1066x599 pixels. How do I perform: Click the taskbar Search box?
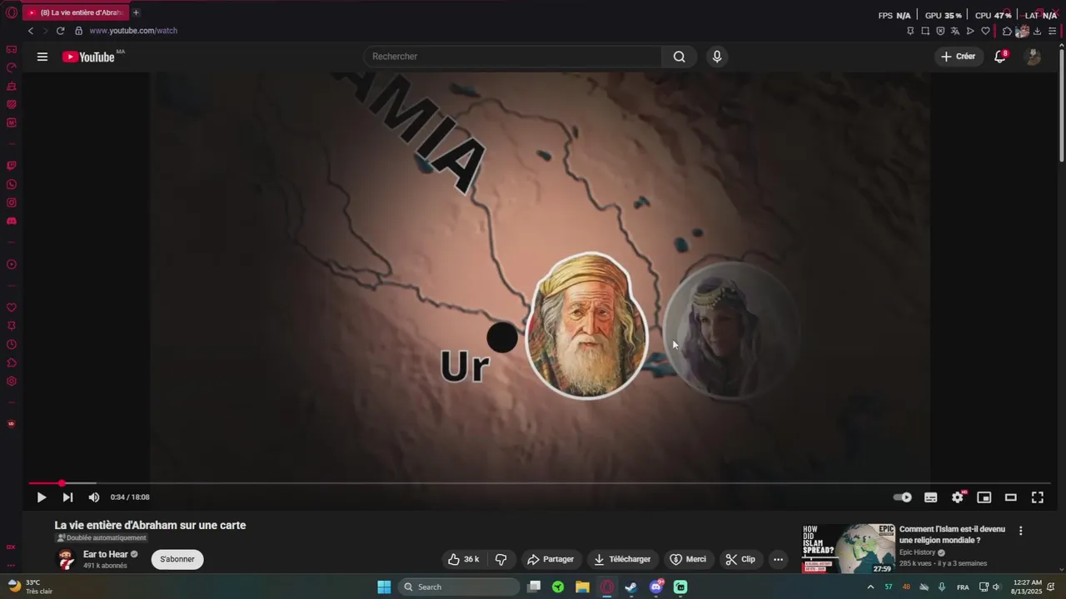(x=459, y=587)
